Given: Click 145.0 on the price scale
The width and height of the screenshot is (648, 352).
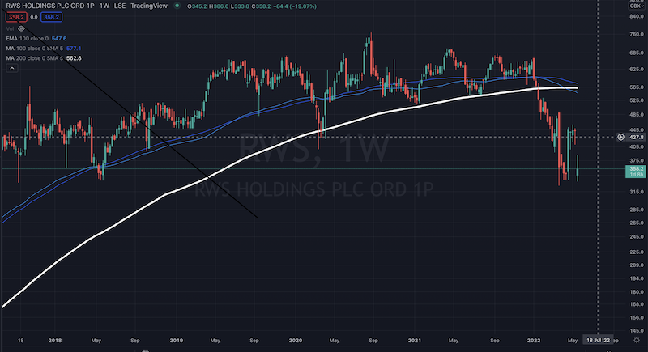Looking at the screenshot, I should click(x=637, y=331).
